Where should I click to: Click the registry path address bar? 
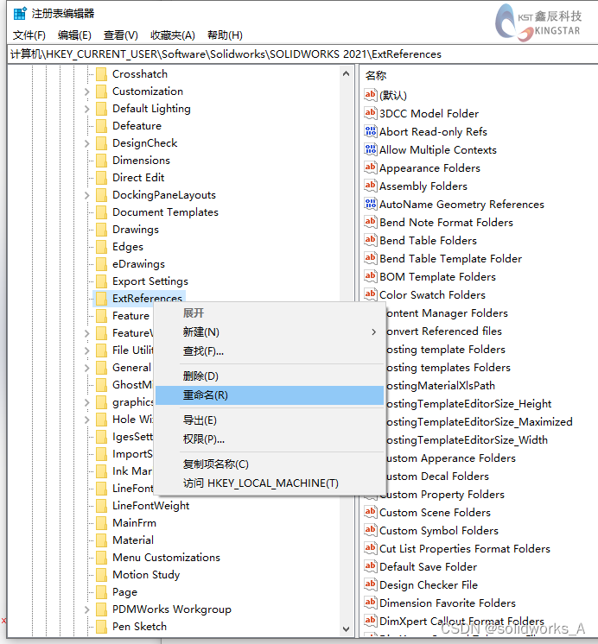click(302, 54)
